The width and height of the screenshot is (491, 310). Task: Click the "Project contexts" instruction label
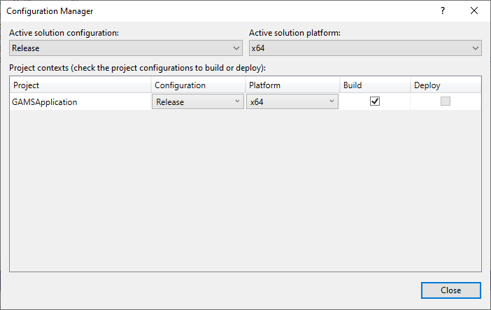coord(143,68)
